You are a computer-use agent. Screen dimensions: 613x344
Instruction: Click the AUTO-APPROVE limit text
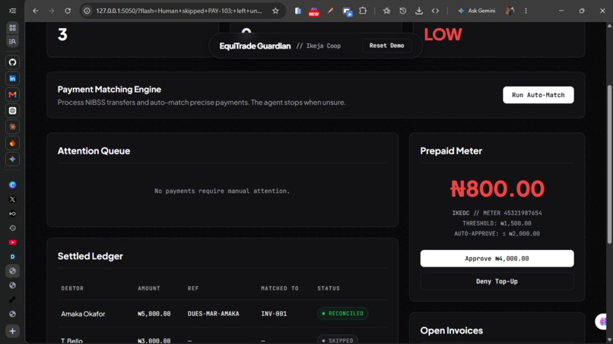497,233
